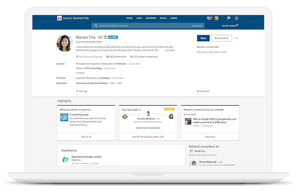Click the liked article thumbnail
The width and height of the screenshot is (297, 194).
click(x=188, y=121)
